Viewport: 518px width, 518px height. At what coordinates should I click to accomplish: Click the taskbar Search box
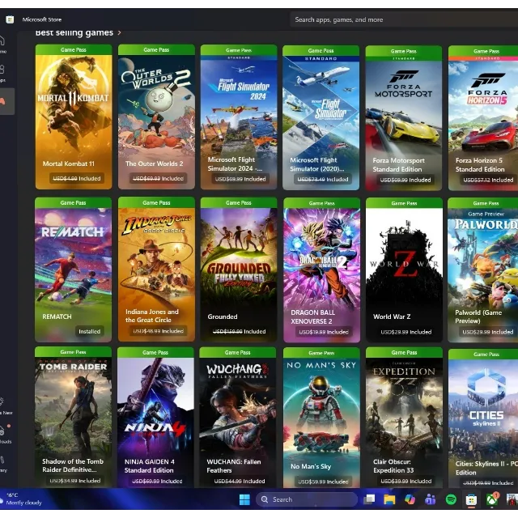305,499
